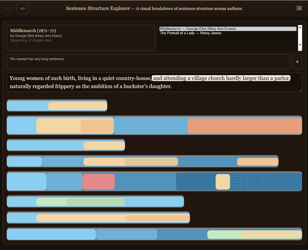
Task: Click the "+>" icon next to the rewind button
Action: click(23, 8)
